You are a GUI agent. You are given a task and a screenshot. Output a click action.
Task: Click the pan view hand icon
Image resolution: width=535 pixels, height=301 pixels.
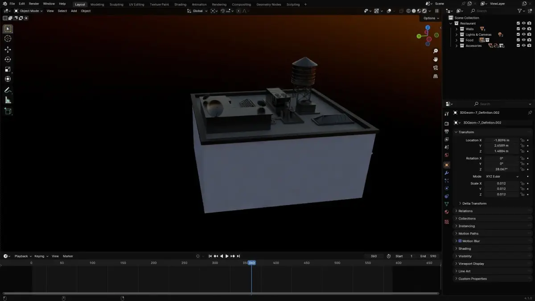[436, 59]
